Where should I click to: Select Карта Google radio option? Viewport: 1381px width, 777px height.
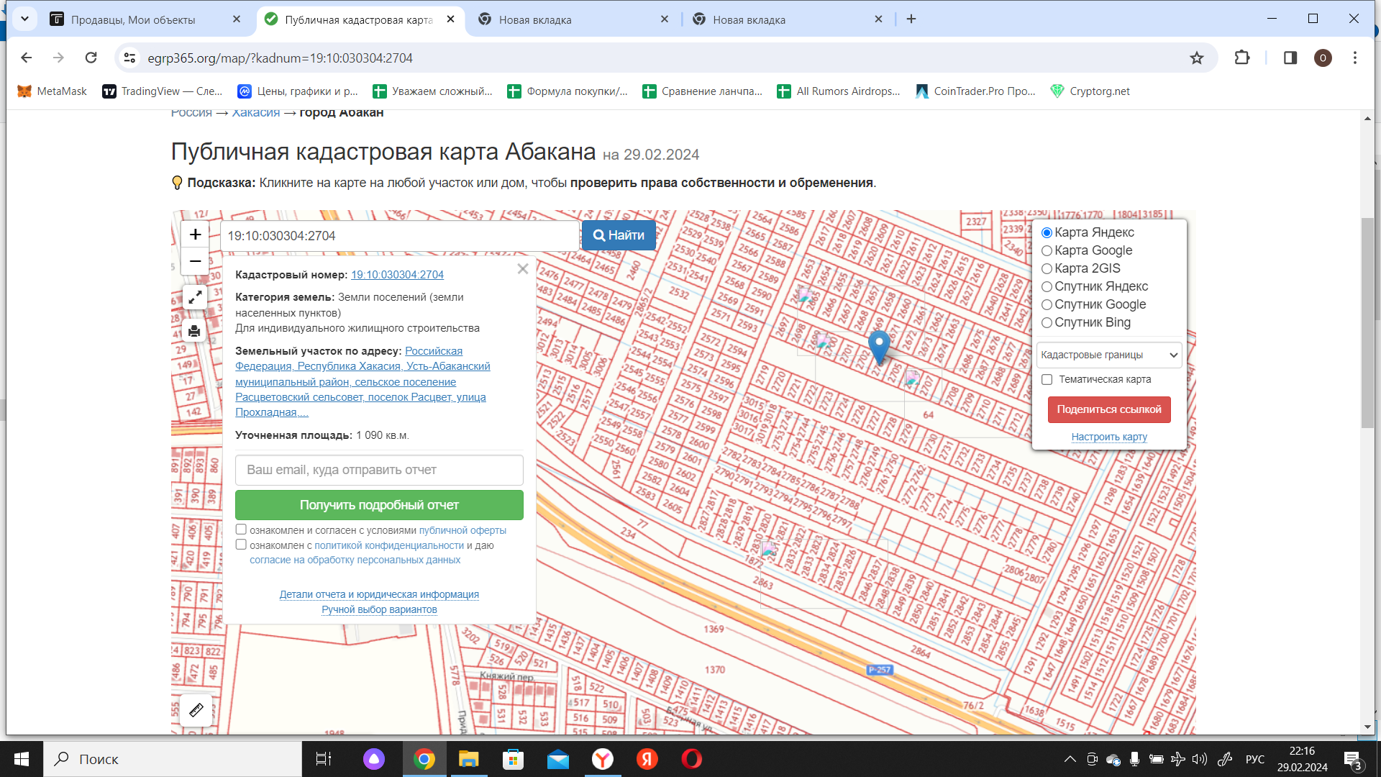pos(1047,251)
